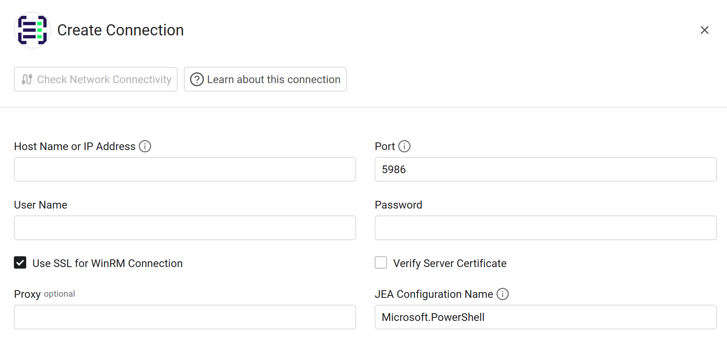This screenshot has width=727, height=339.
Task: Click into the Port field
Action: click(545, 169)
